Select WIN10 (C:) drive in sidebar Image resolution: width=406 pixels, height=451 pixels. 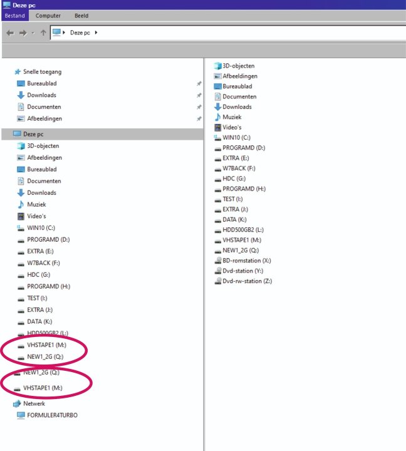point(41,228)
